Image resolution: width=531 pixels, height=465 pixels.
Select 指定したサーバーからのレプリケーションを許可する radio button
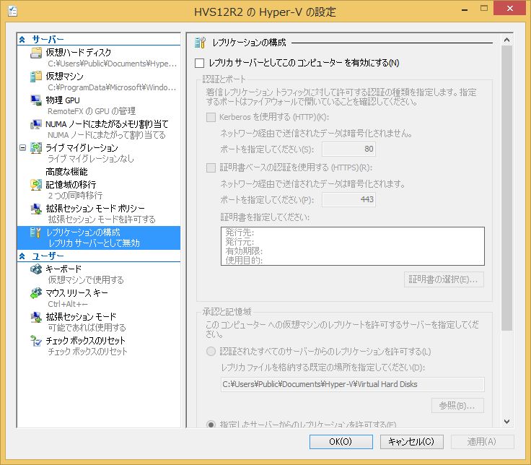[211, 425]
